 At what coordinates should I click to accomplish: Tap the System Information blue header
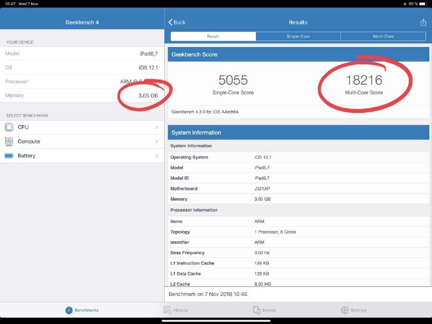click(x=299, y=133)
